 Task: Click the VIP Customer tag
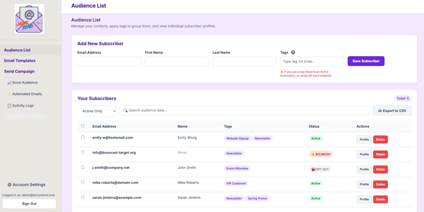coord(236,183)
